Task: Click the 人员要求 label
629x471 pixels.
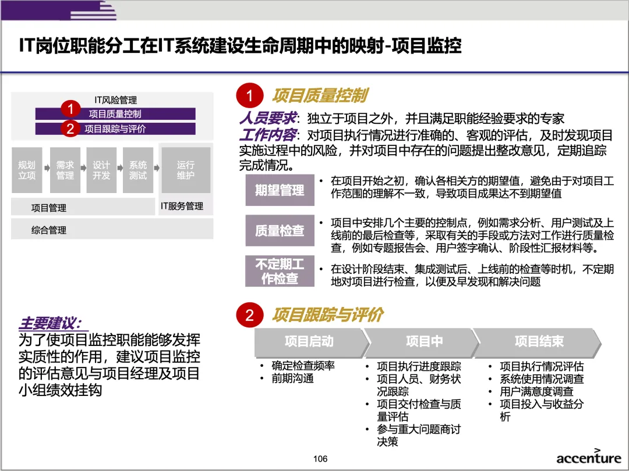Action: [x=267, y=119]
